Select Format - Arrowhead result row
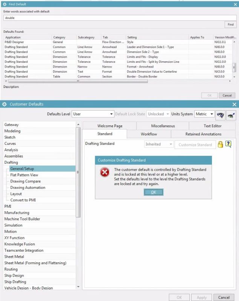 tap(118, 67)
